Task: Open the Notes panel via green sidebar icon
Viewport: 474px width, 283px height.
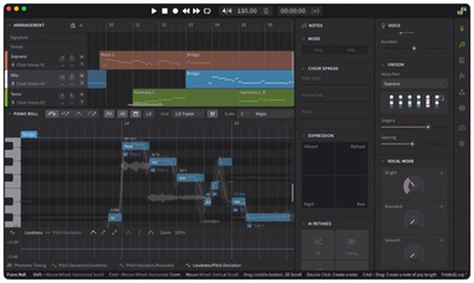Action: 461,44
